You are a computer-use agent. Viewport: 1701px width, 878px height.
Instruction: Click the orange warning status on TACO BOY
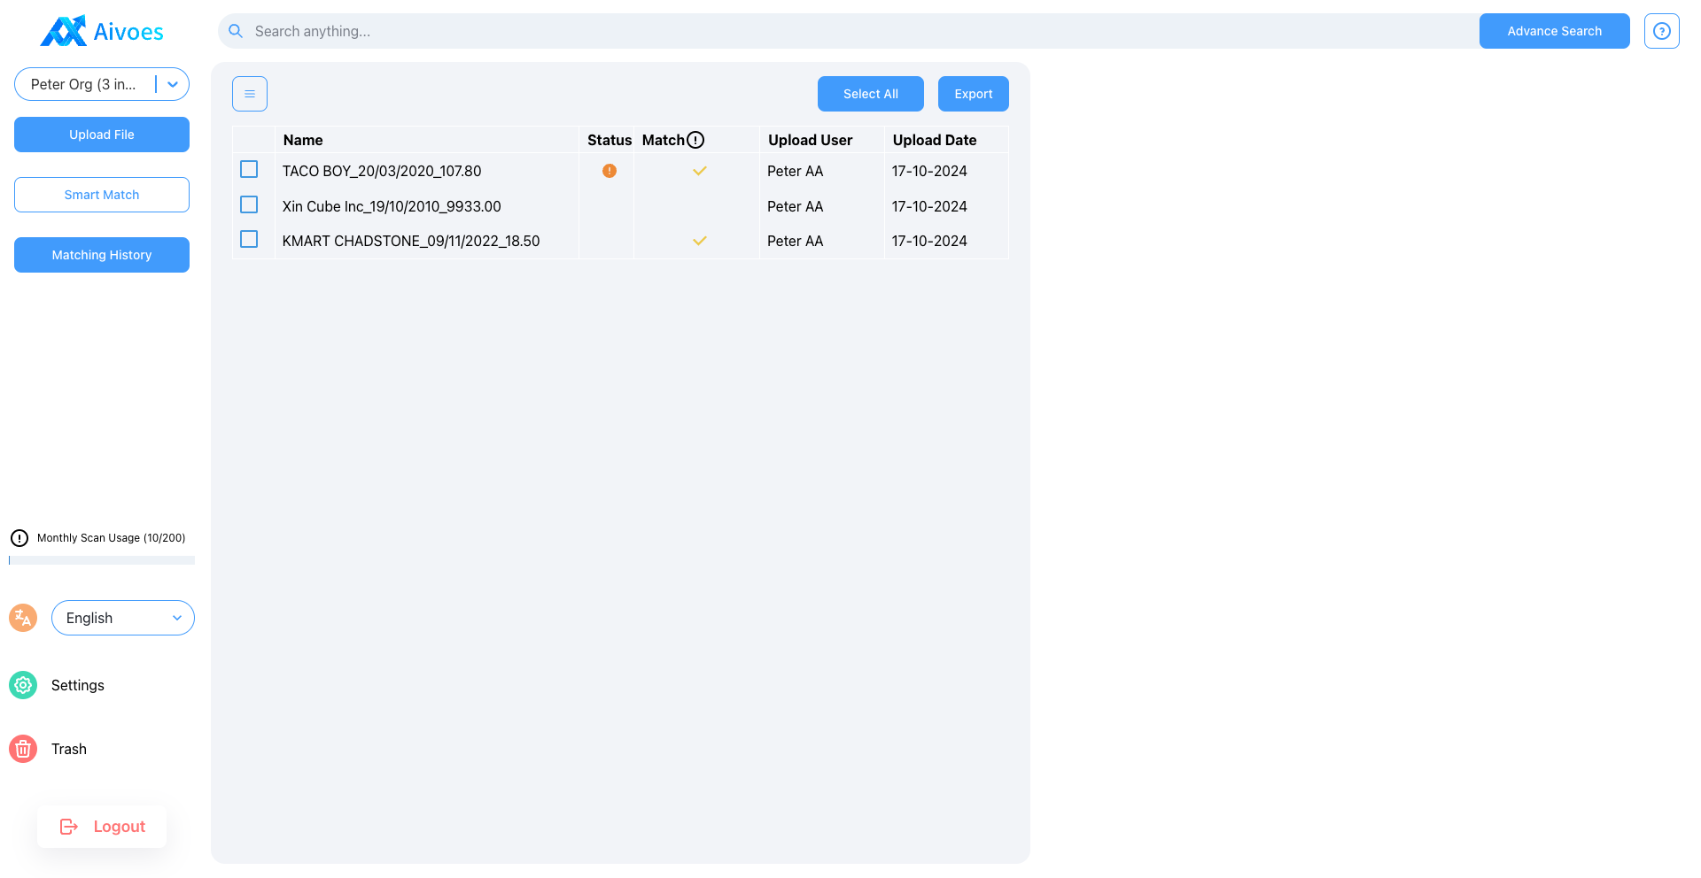(610, 171)
